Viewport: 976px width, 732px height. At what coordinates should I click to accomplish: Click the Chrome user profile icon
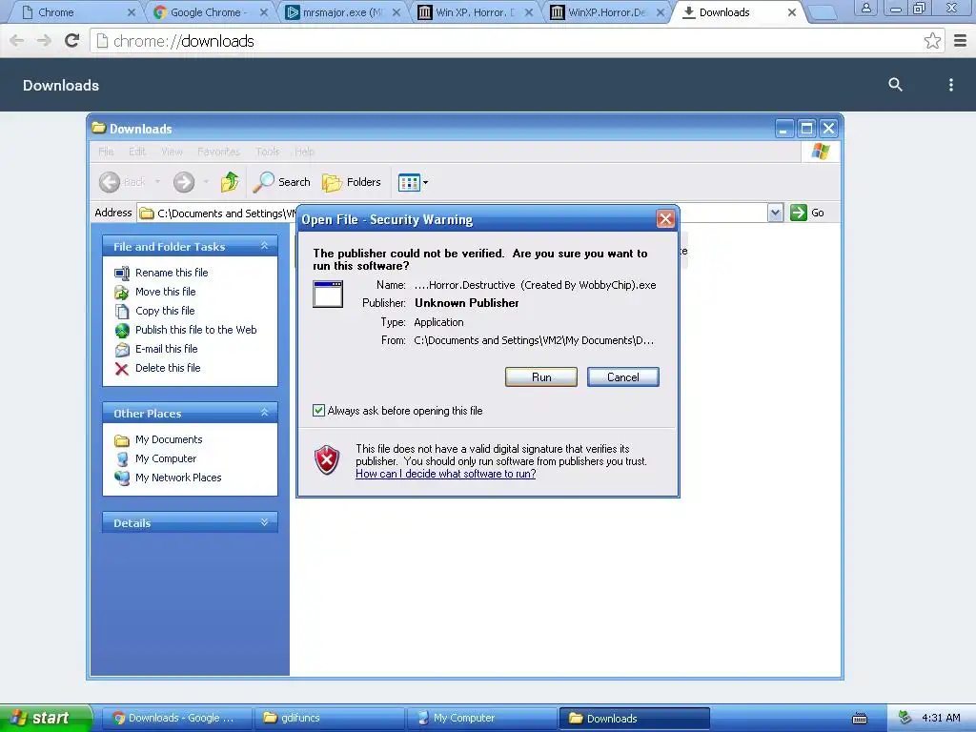click(x=865, y=9)
